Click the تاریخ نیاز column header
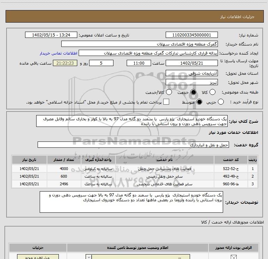This screenshot has height=259, width=268. tap(29, 160)
